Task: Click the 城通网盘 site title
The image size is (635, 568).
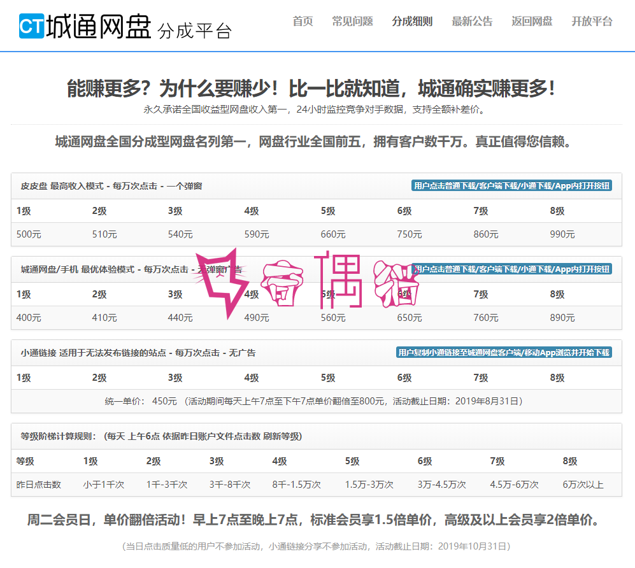Action: [x=99, y=27]
